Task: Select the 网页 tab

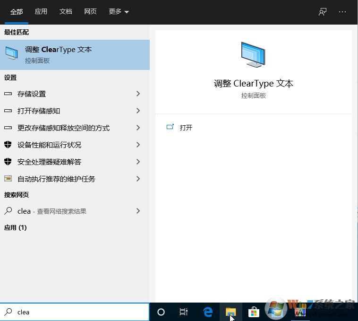Action: tap(90, 11)
